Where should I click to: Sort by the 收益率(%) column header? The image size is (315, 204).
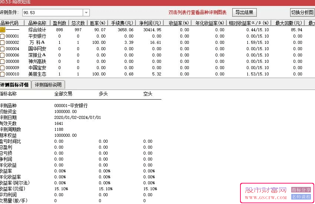point(178,23)
